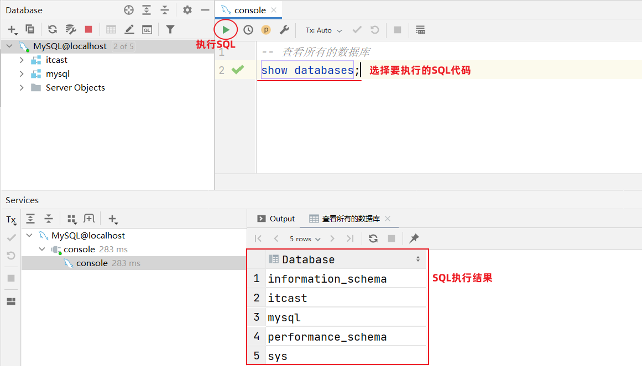The width and height of the screenshot is (642, 366).
Task: Expand all in Database panel header
Action: pyautogui.click(x=147, y=10)
